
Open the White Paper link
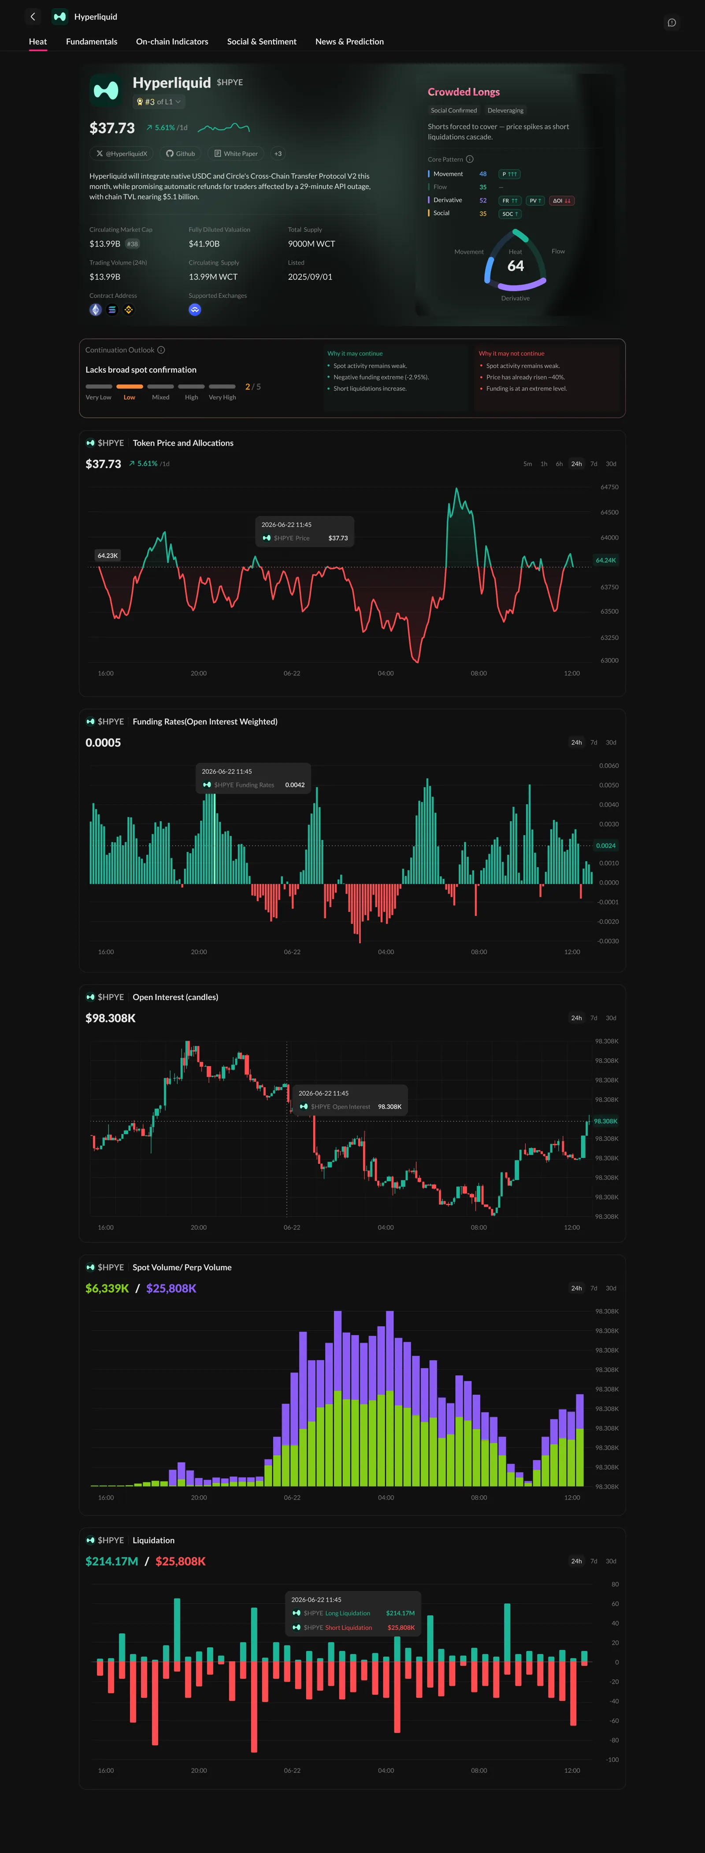tap(236, 154)
